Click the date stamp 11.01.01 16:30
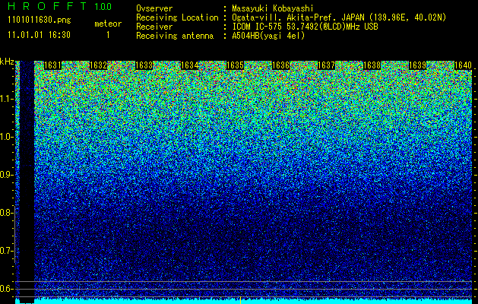The image size is (478, 304). point(40,35)
